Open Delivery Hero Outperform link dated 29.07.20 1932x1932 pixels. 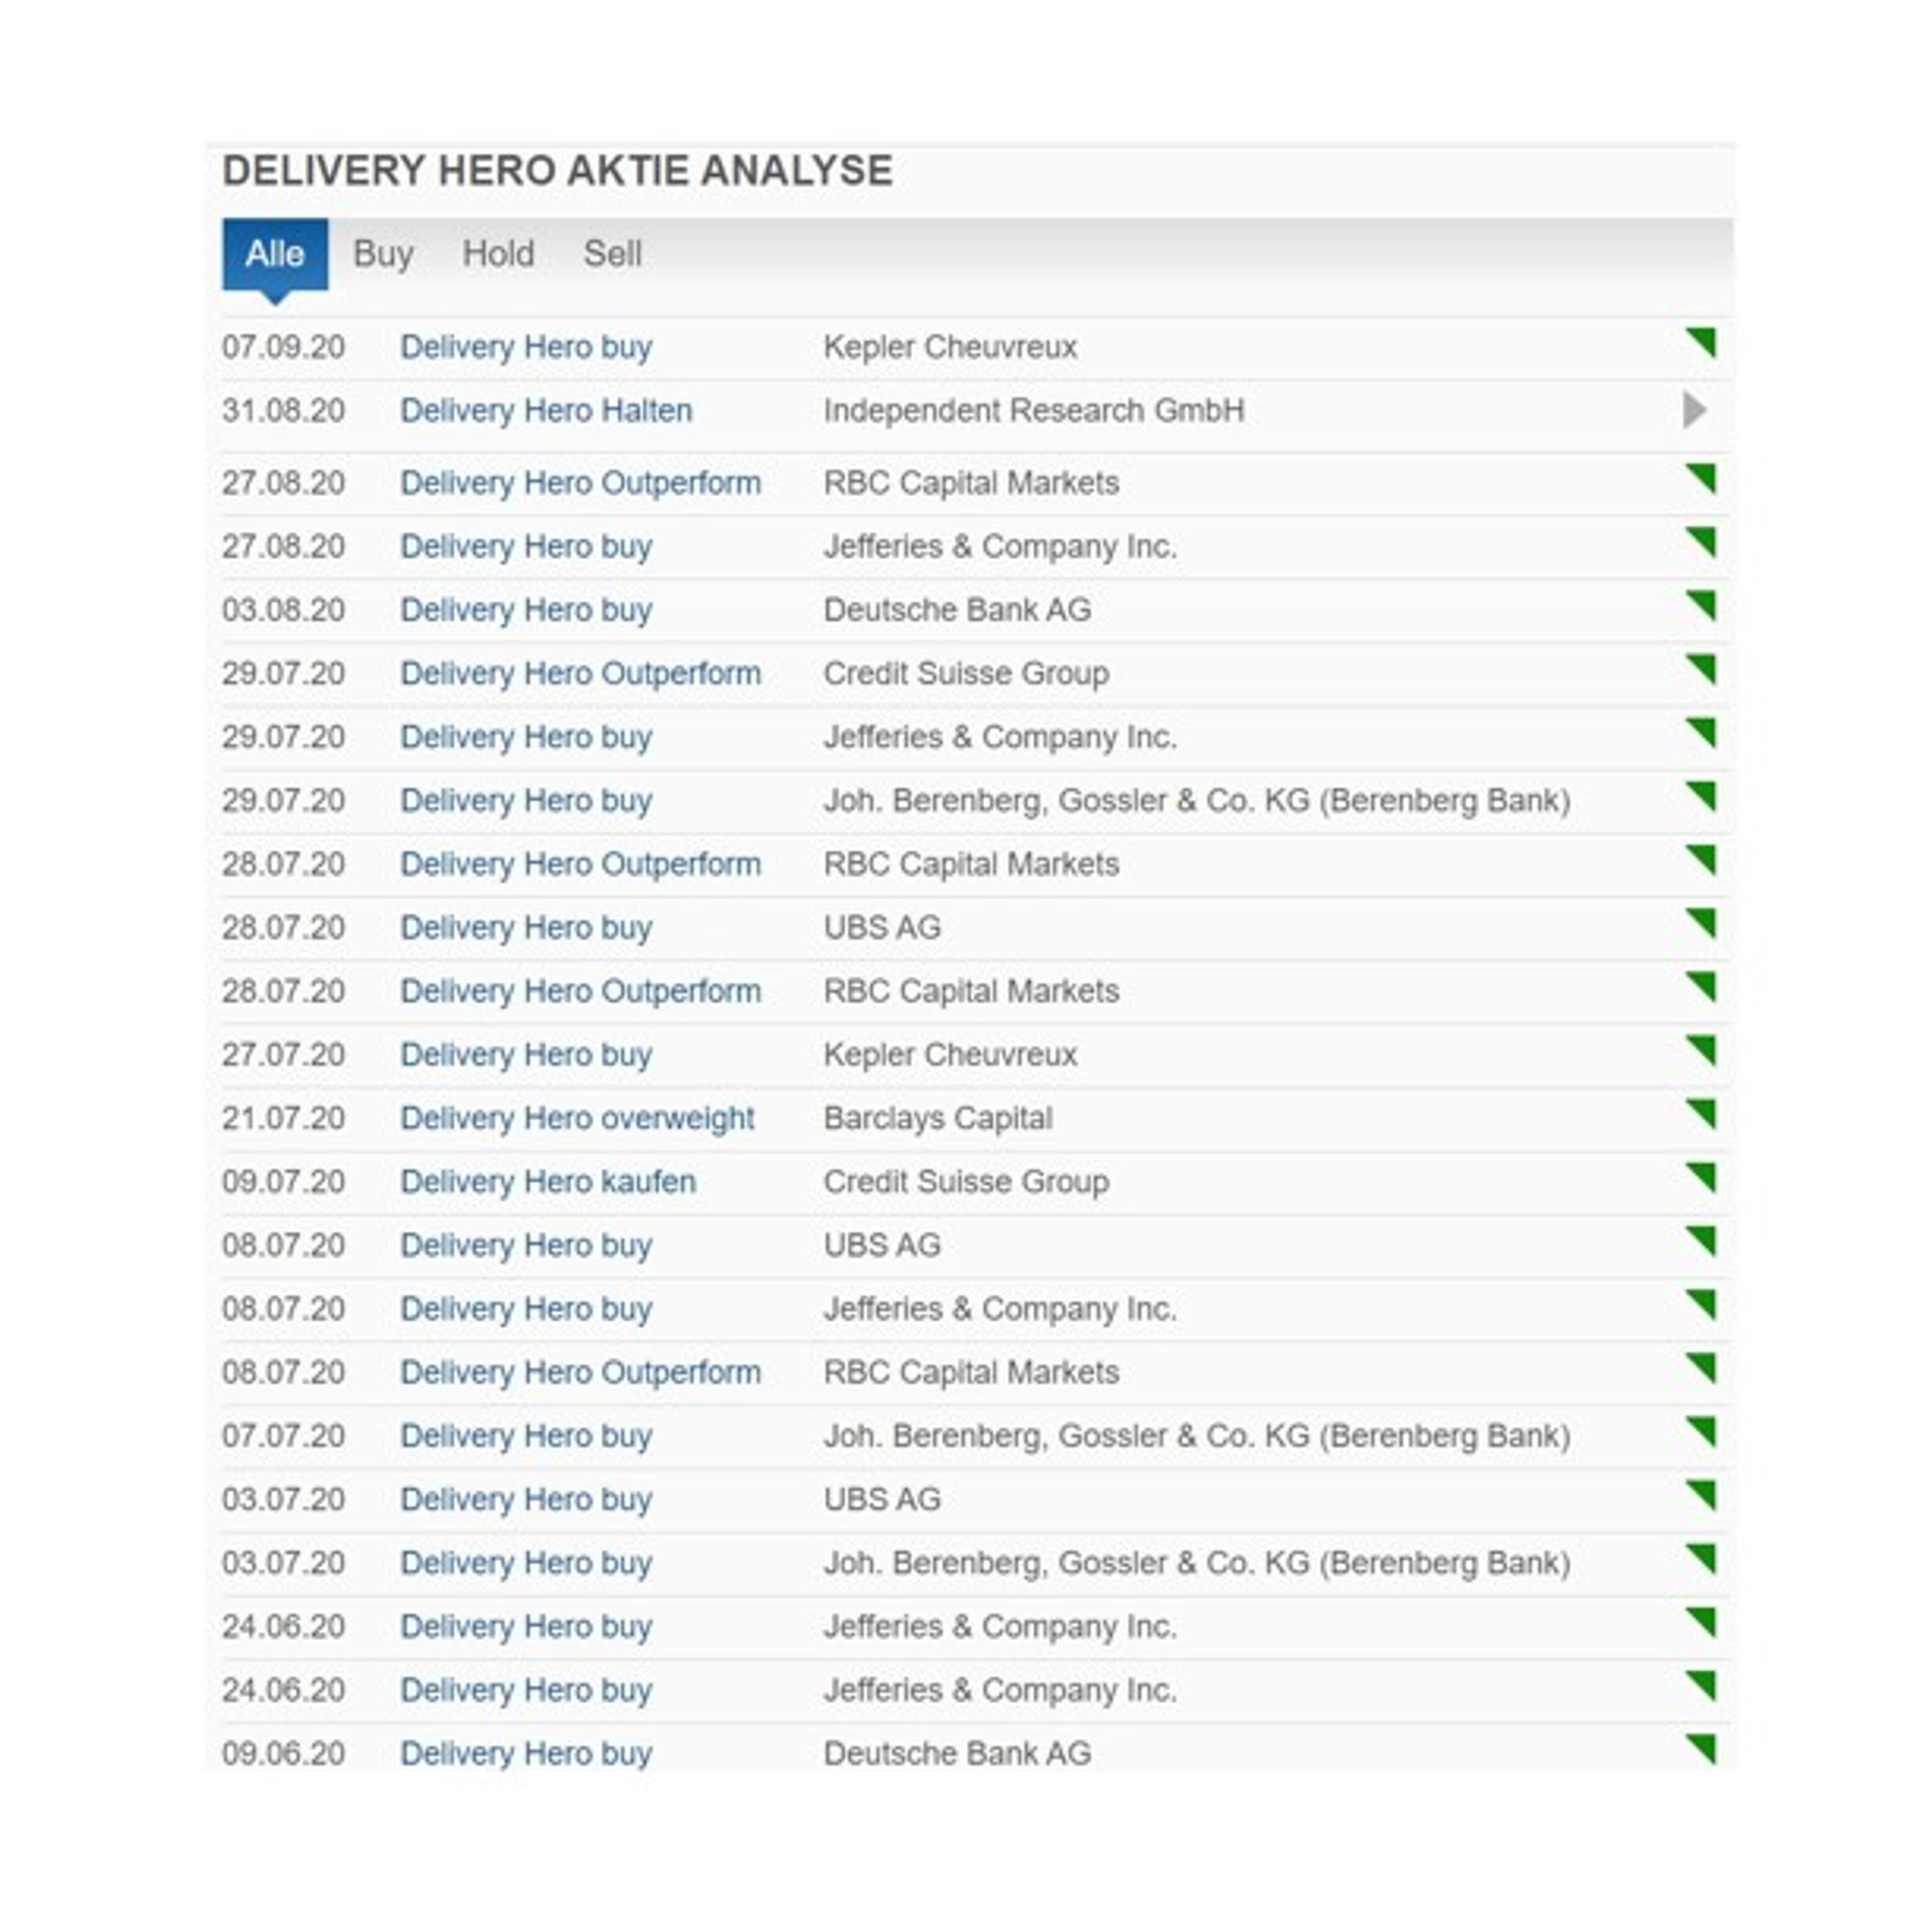580,674
